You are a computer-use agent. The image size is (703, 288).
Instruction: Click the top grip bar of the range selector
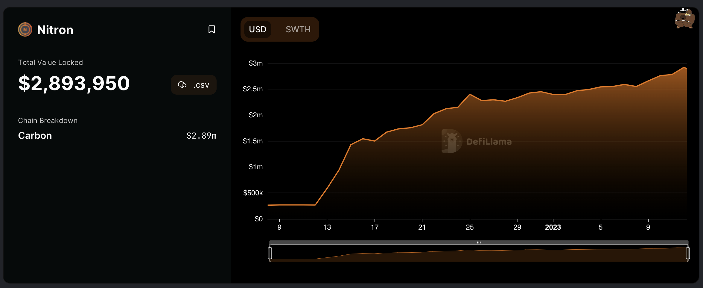479,242
